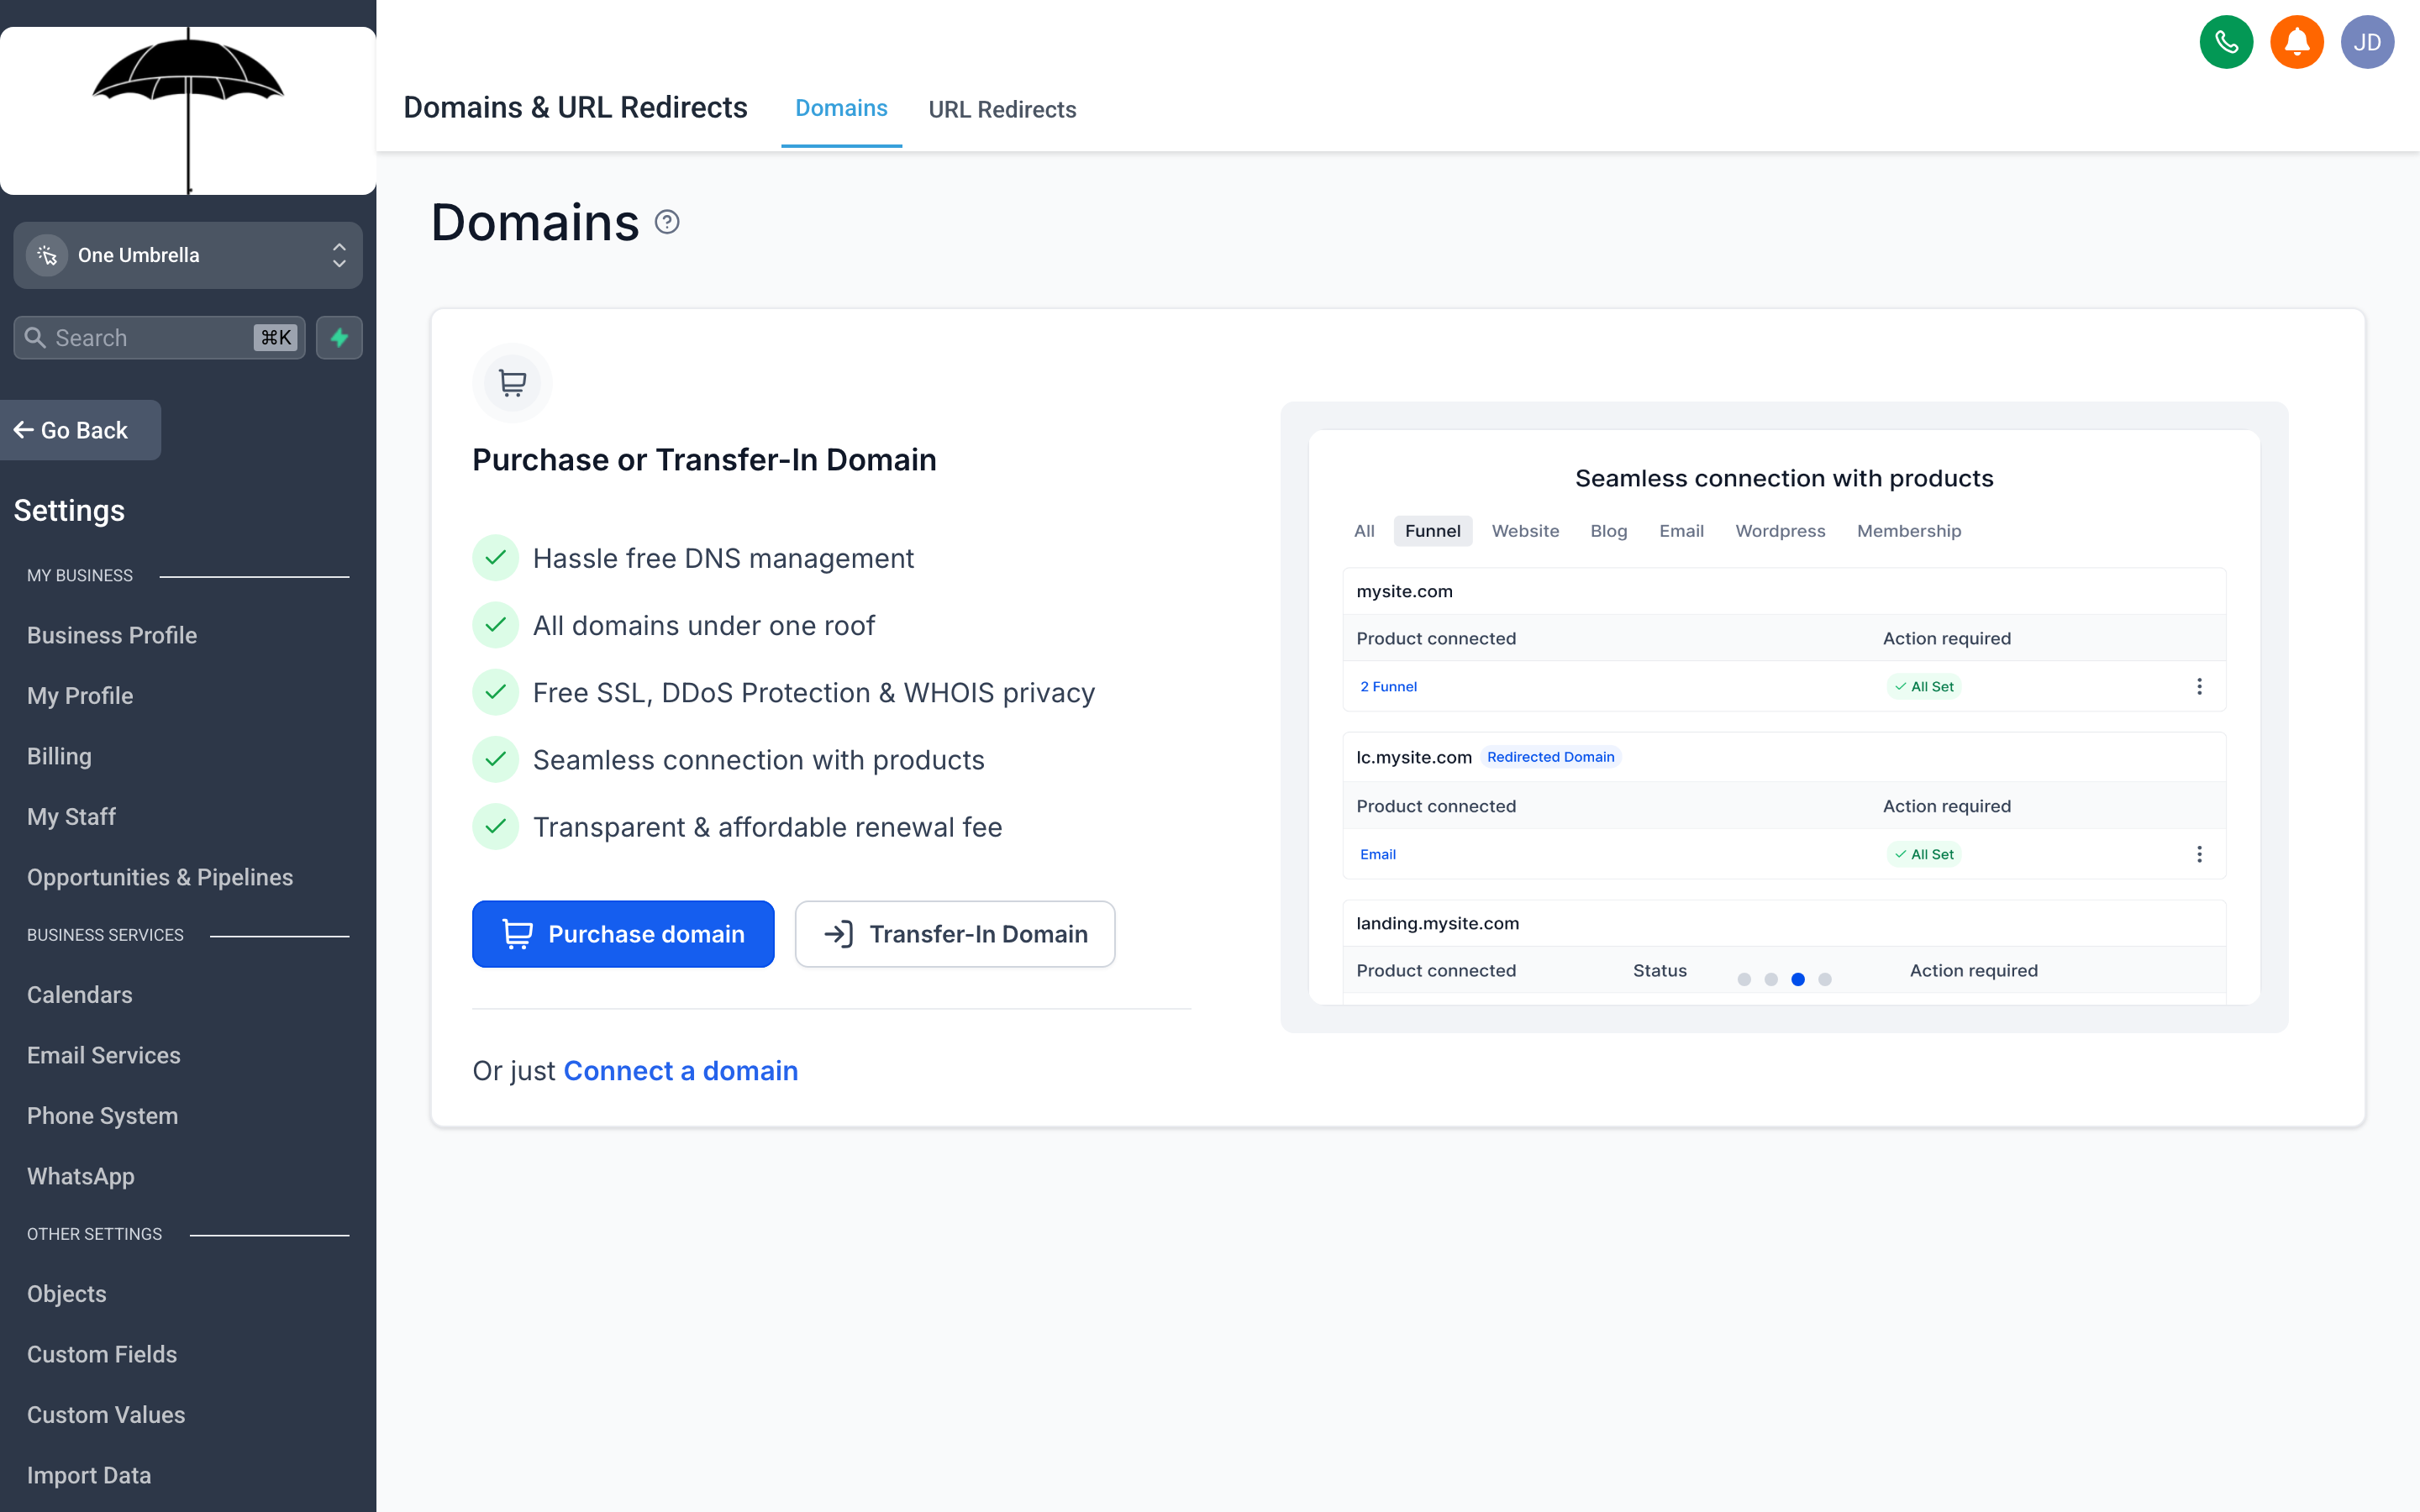Screen dimensions: 2420x1512
Task: Click the green phone call icon
Action: (2226, 42)
